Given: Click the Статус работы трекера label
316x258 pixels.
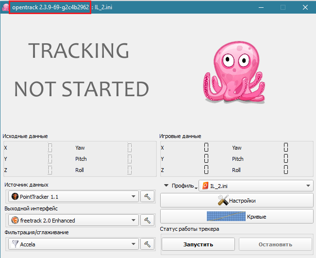Looking at the screenshot, I should 189,229.
